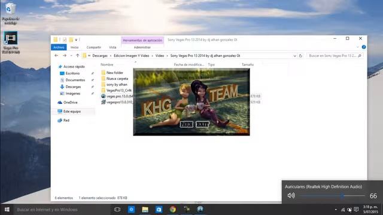Open the action center notifications icon

(357, 210)
